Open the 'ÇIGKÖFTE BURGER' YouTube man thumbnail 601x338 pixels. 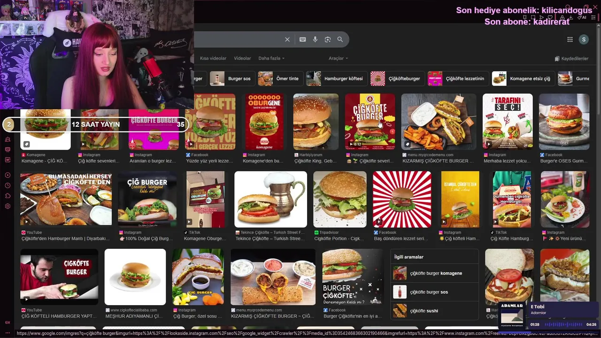(x=59, y=277)
